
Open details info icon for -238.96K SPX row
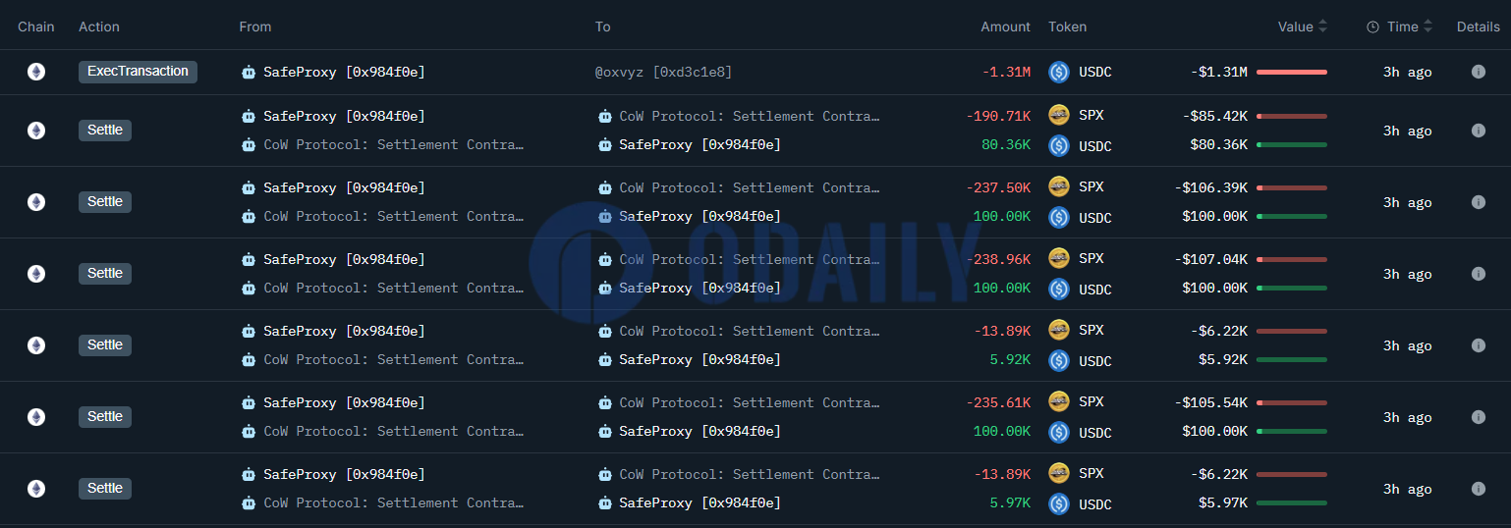[x=1478, y=274]
